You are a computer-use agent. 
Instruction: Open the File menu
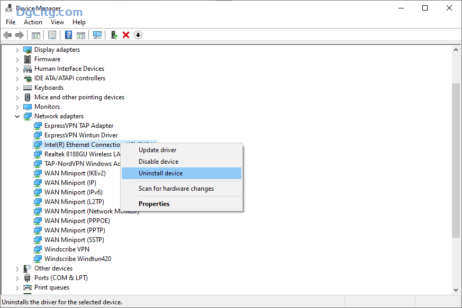(x=11, y=22)
